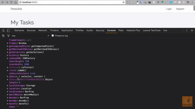Bookmark page with the star icon
Screen dimensions: 195x109
point(123,2)
